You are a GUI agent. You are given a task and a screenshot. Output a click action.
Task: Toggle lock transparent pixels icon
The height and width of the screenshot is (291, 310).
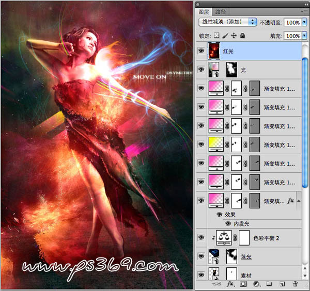pyautogui.click(x=216, y=36)
